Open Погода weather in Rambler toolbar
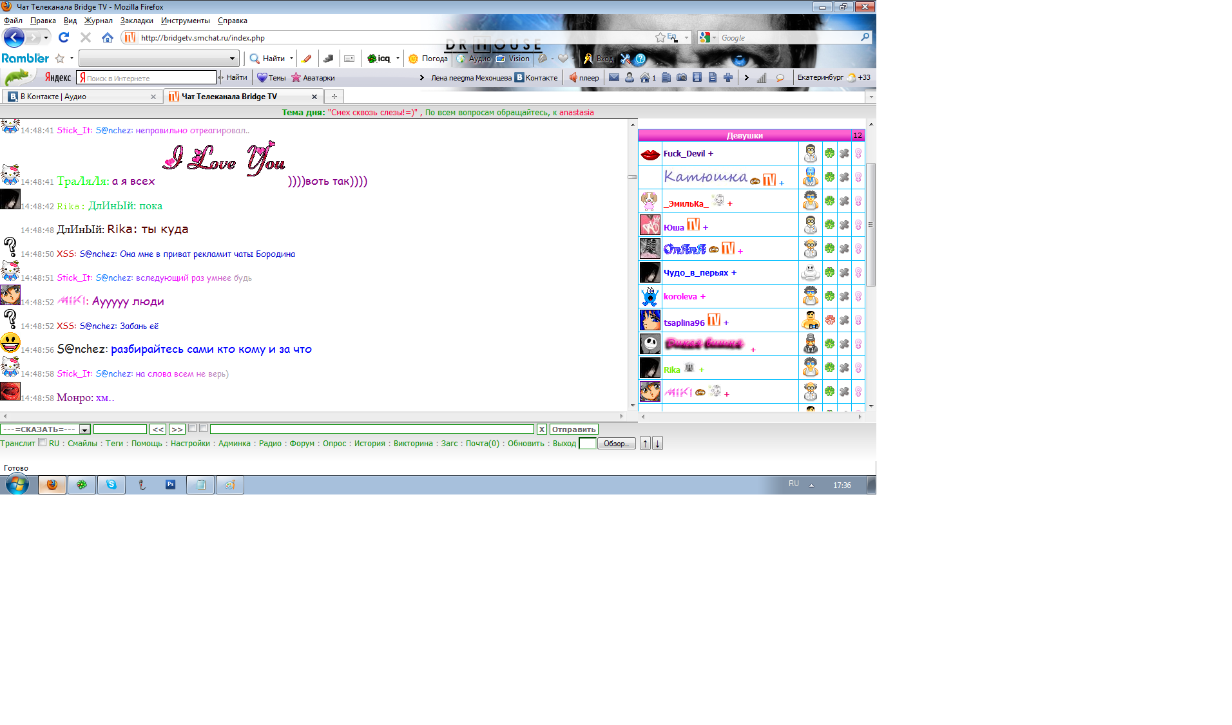This screenshot has height=725, width=1232. pos(428,59)
